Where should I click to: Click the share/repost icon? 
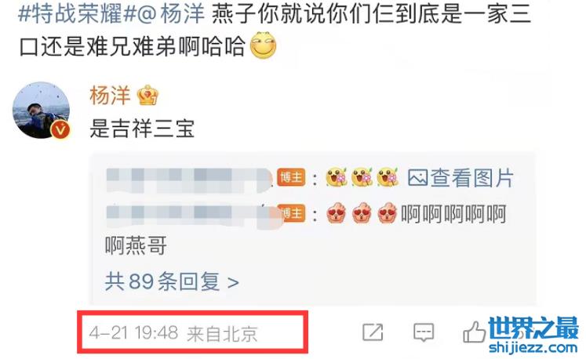pos(373,332)
